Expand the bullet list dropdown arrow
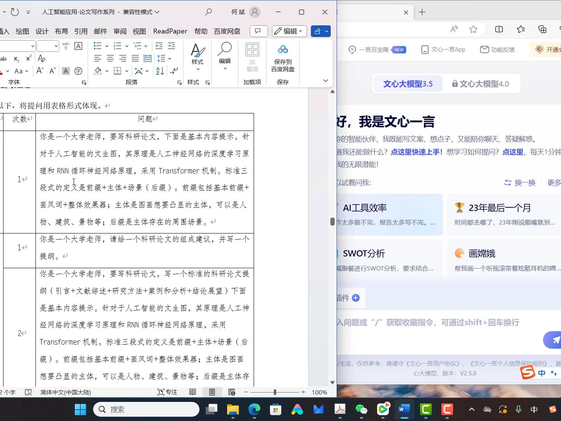This screenshot has width=561, height=421. tap(107, 46)
